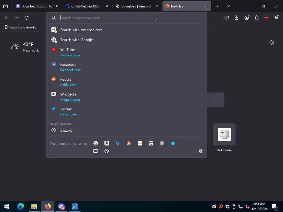Image resolution: width=283 pixels, height=212 pixels.
Task: Select the Twitter suggestion
Action: coord(127,112)
